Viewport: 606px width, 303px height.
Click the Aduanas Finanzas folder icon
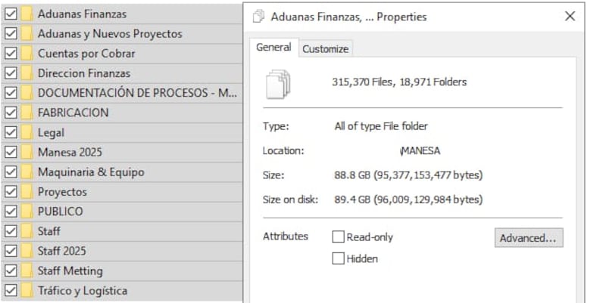(x=27, y=14)
